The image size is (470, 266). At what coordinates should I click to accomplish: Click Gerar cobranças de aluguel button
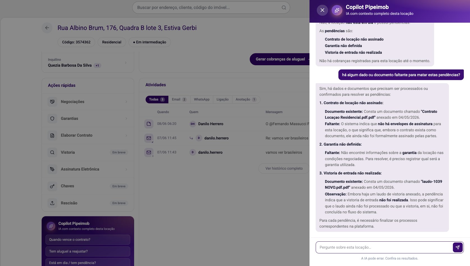tap(280, 59)
